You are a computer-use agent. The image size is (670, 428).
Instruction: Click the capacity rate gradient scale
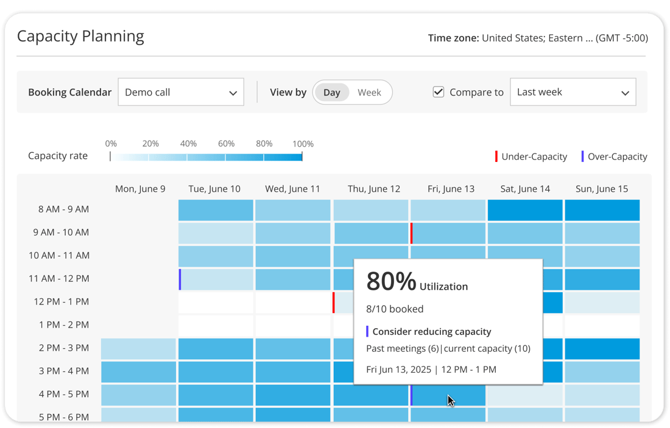(206, 156)
